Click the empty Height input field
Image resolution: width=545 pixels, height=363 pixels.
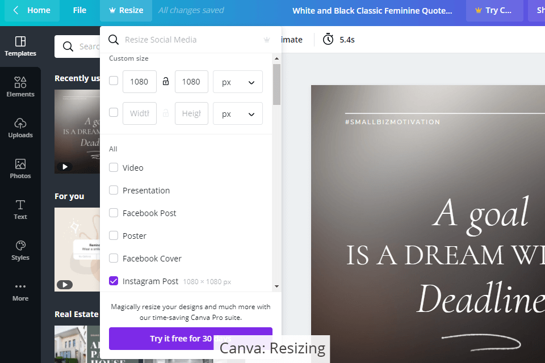pos(191,113)
